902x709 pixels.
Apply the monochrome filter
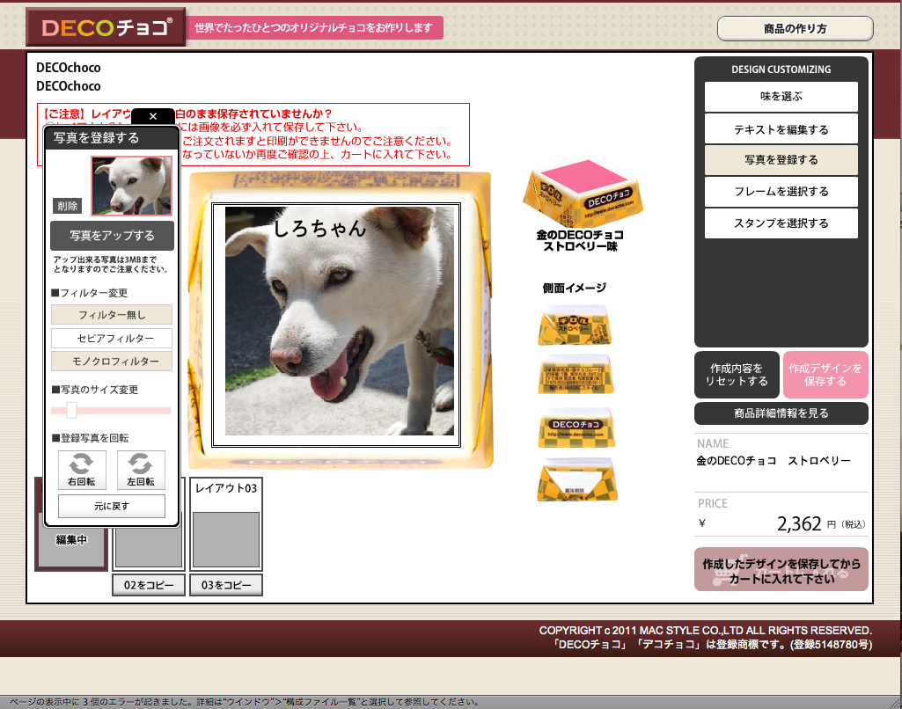tap(112, 362)
